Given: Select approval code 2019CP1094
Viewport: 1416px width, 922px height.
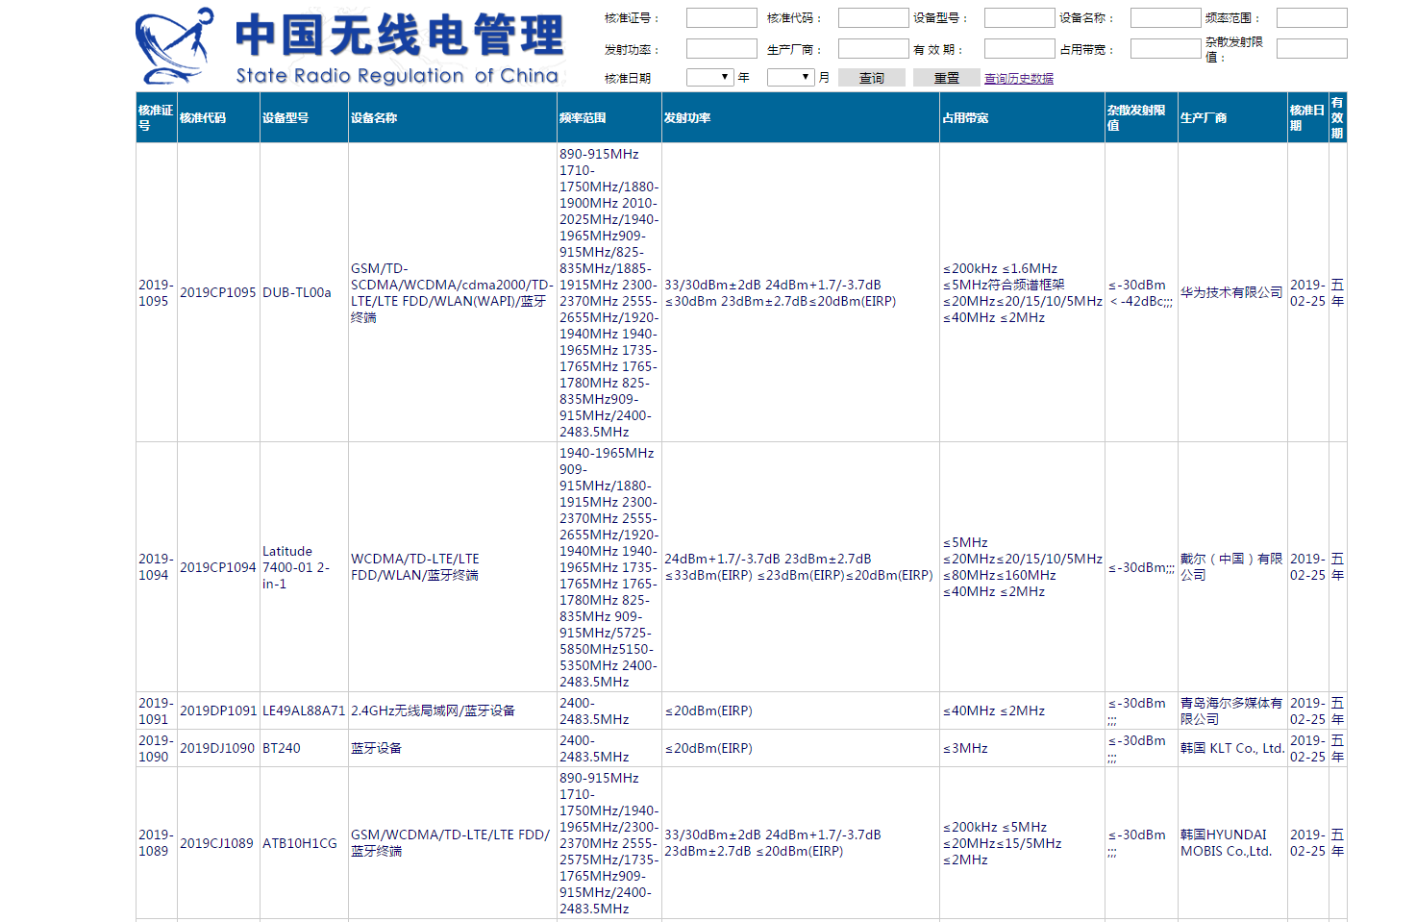Looking at the screenshot, I should 218,567.
